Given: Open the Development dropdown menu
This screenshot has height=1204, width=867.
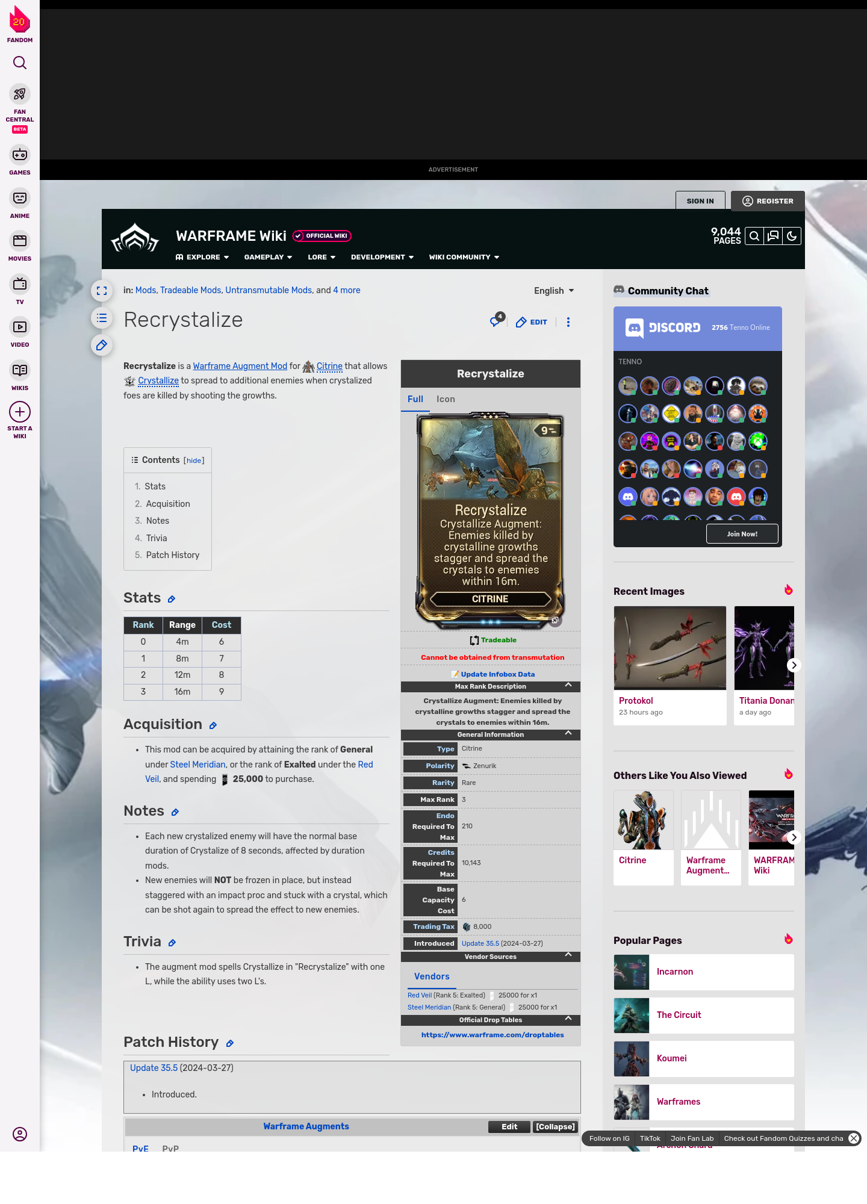Looking at the screenshot, I should point(382,257).
